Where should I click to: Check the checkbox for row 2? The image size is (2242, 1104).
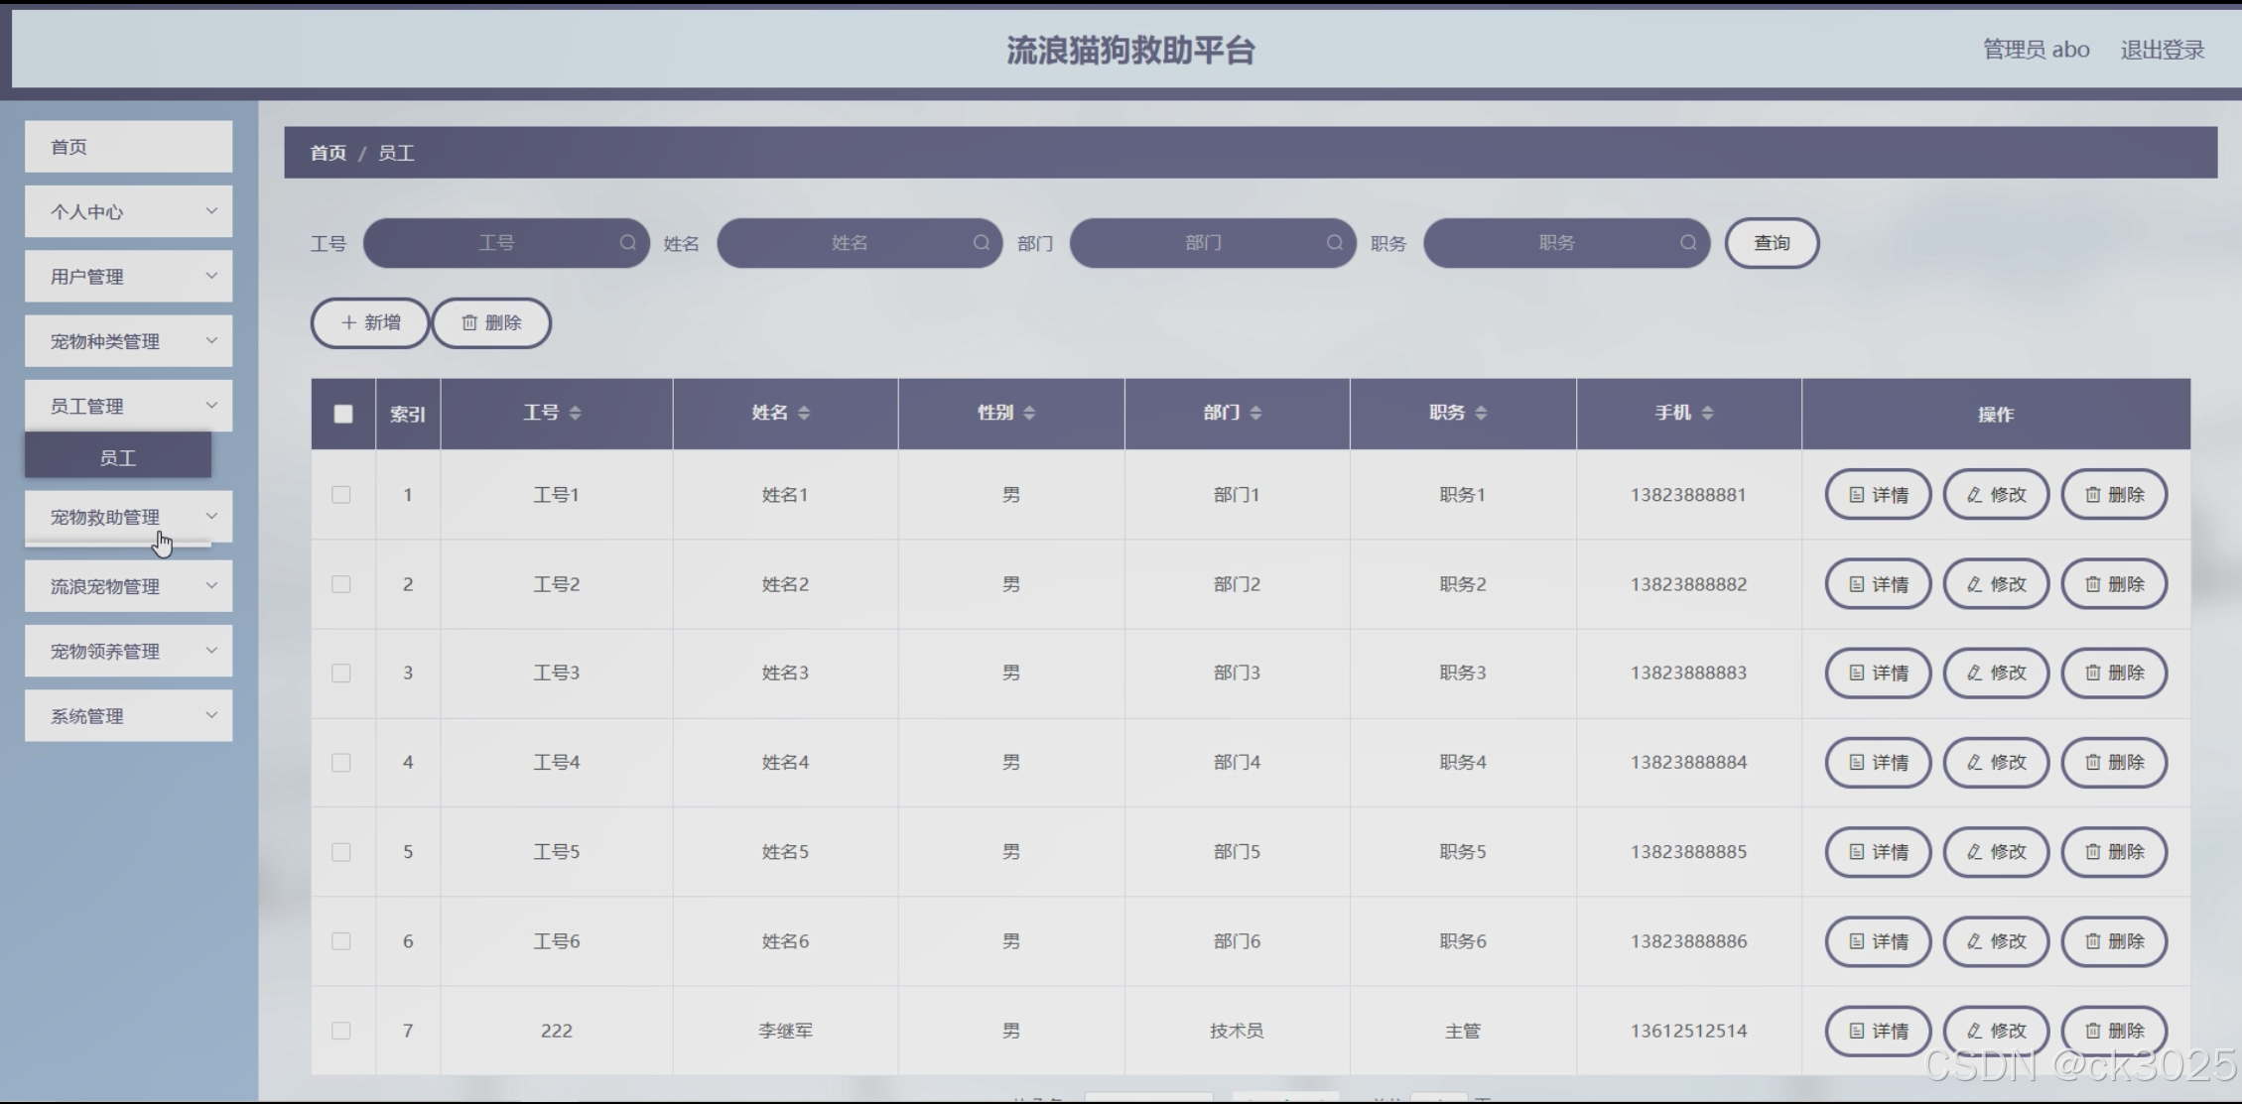341,584
